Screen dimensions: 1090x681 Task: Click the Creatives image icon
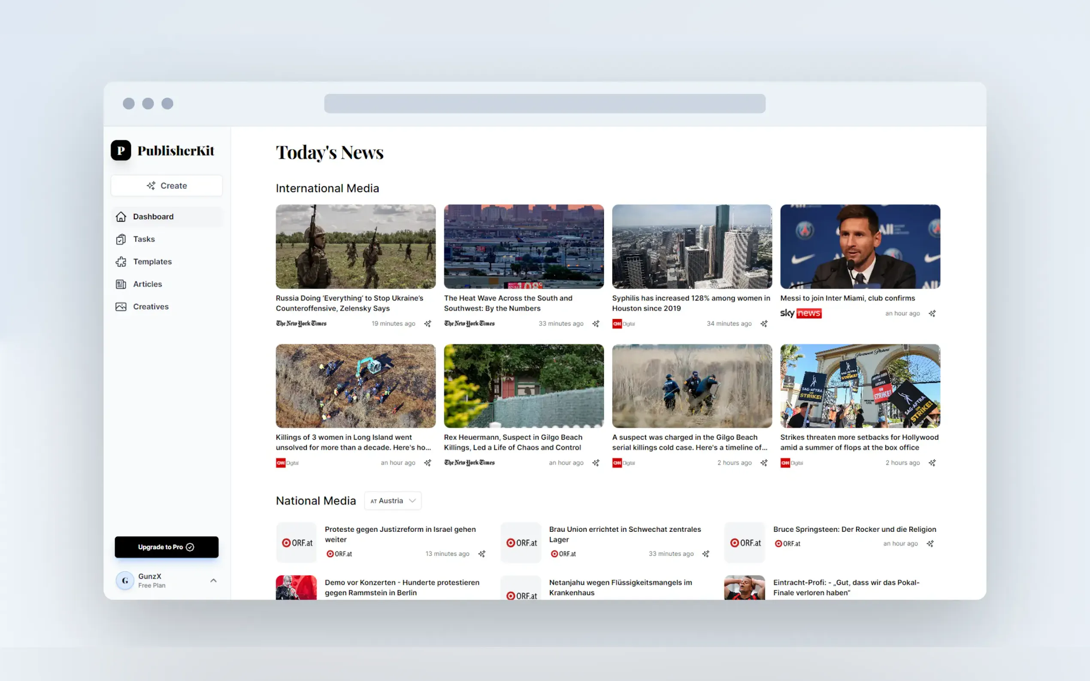point(121,307)
